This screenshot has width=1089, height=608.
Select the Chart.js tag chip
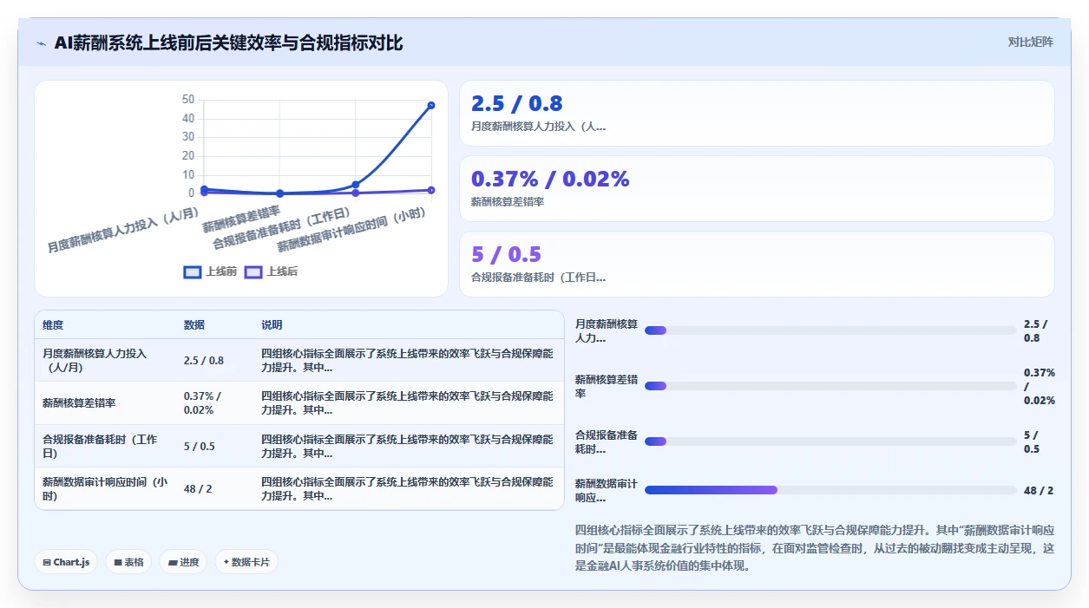tap(67, 562)
